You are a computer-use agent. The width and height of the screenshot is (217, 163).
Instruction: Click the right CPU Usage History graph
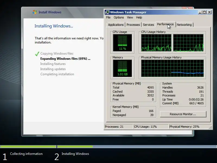coord(188,43)
